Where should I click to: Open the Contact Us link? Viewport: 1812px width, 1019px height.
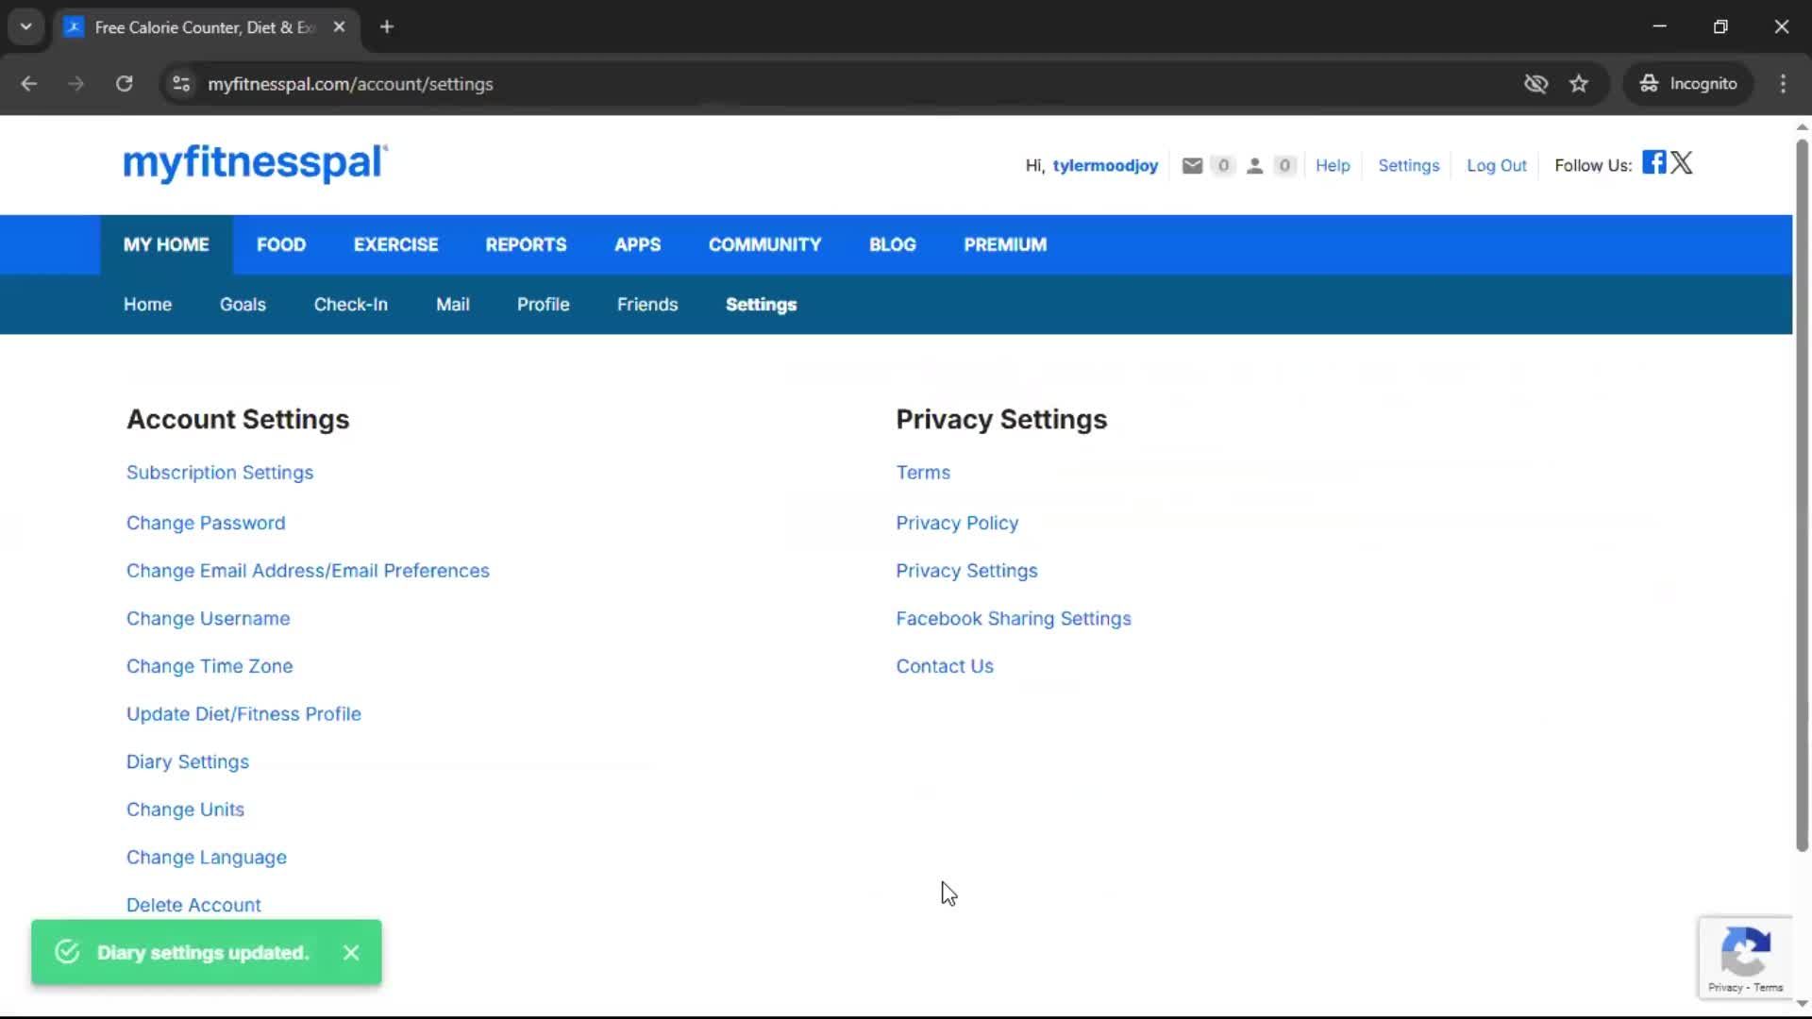click(945, 667)
